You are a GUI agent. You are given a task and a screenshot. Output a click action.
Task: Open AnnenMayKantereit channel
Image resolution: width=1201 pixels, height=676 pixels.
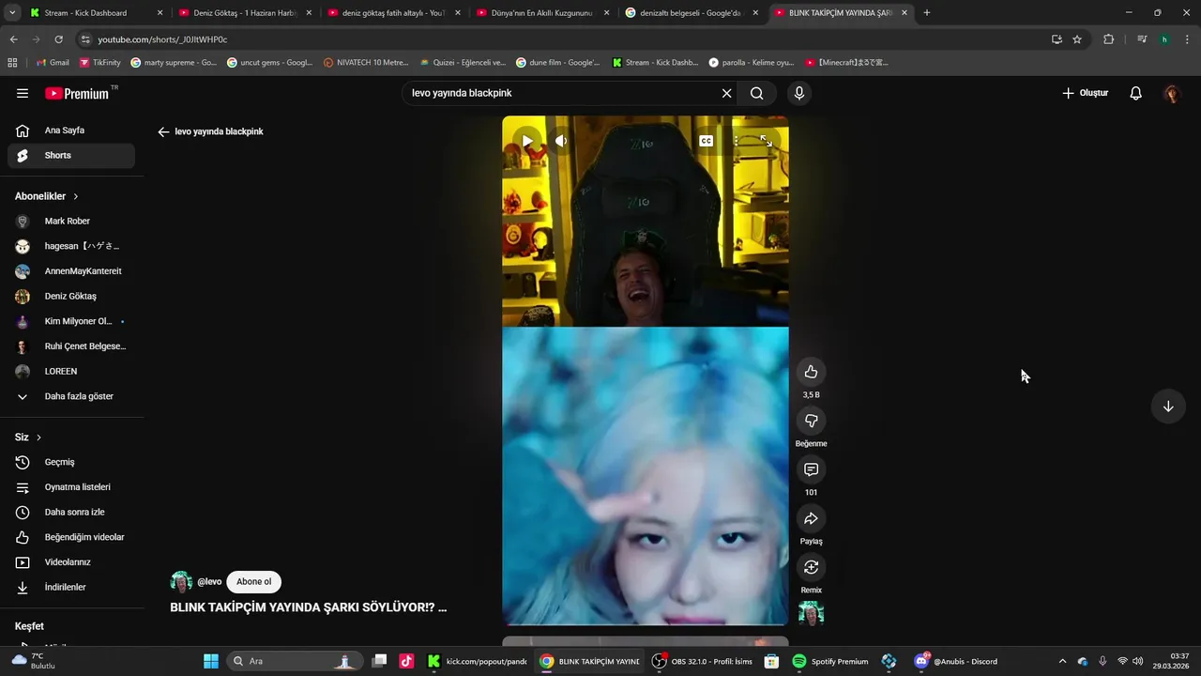(71, 271)
